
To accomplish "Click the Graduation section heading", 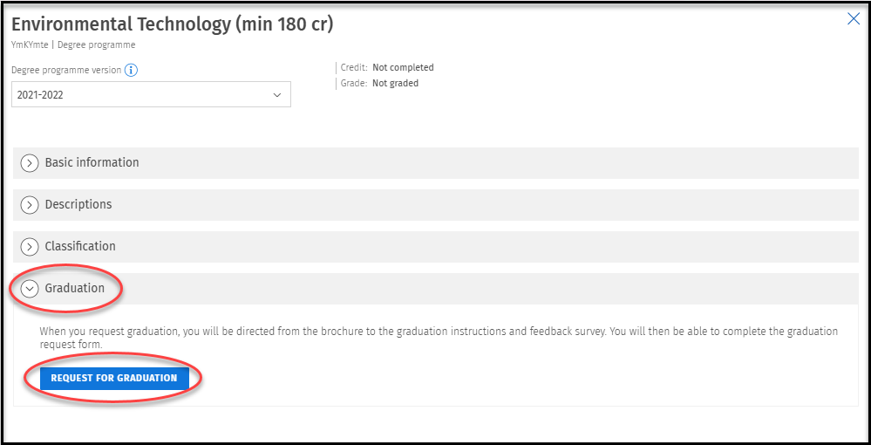I will tap(75, 288).
